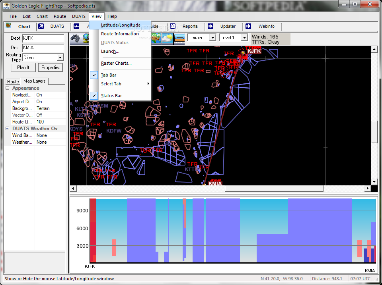
Task: Click the binoculars search icon
Action: point(75,38)
